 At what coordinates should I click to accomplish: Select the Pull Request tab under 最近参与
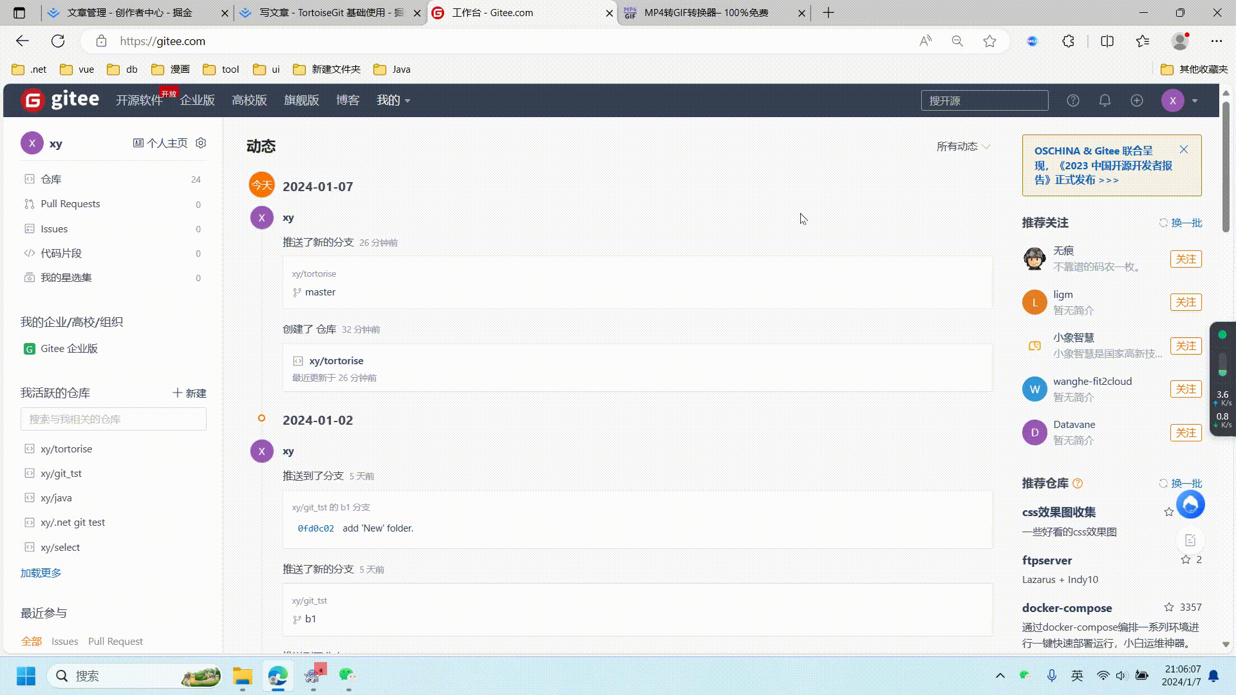coord(115,642)
